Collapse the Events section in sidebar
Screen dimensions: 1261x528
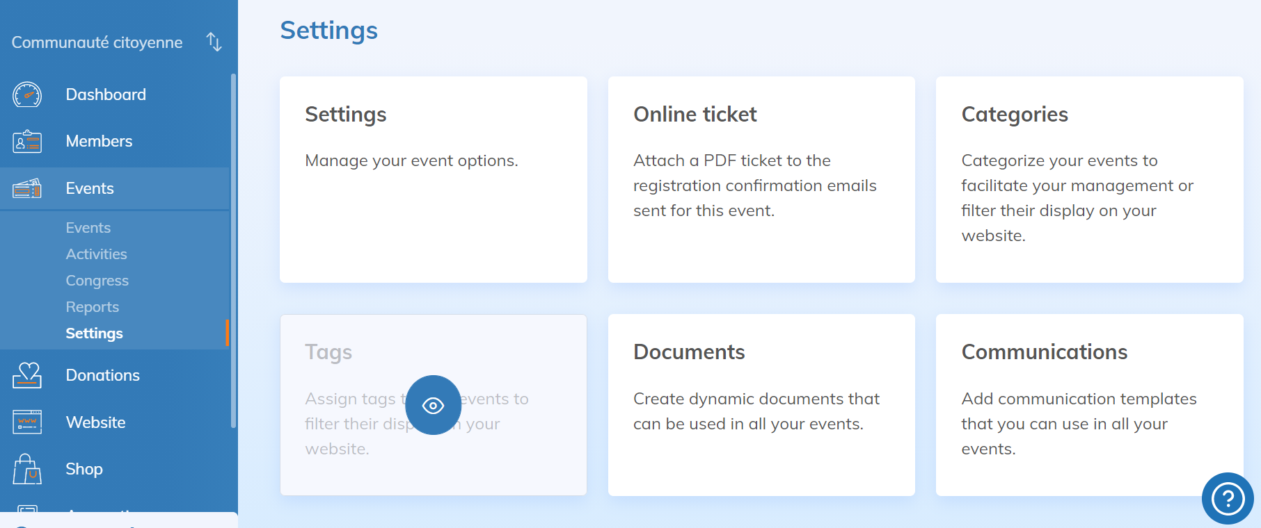[90, 188]
